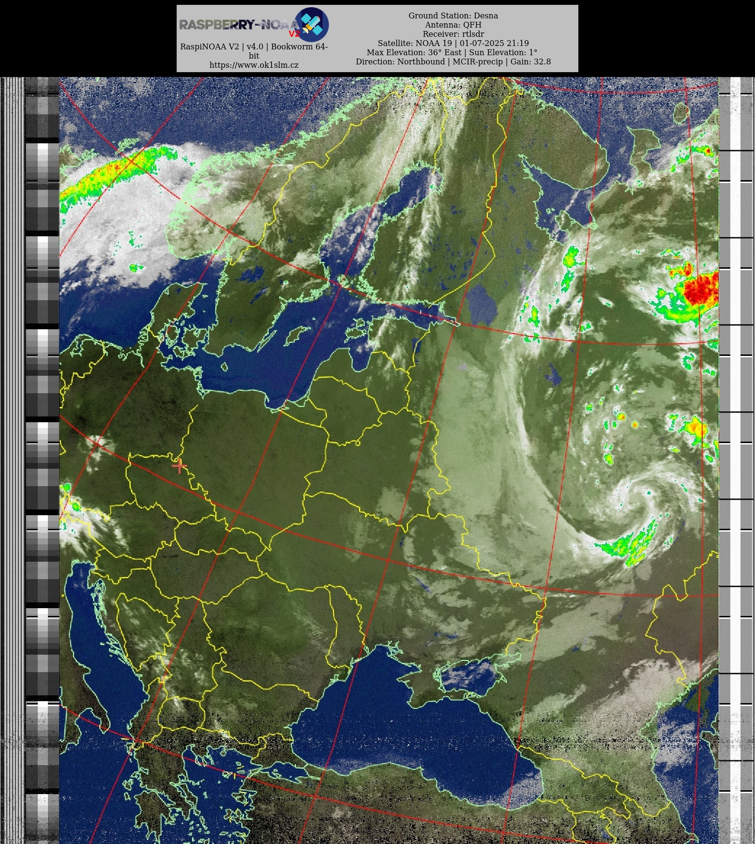Click the Raspberry-NOAA V2 logo
Viewport: 755px width, 844px height.
[x=254, y=24]
